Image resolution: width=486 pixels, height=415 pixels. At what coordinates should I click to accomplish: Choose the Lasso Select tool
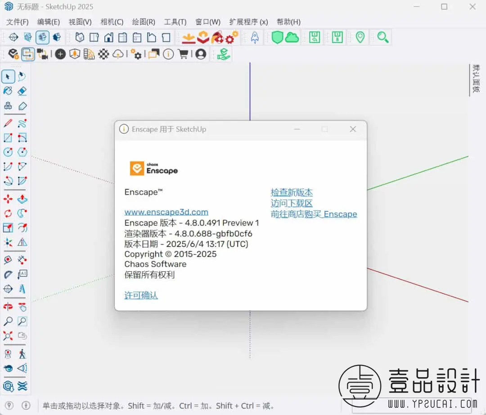pyautogui.click(x=22, y=76)
